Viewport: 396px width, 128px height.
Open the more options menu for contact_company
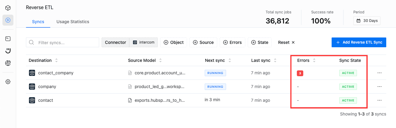[380, 73]
